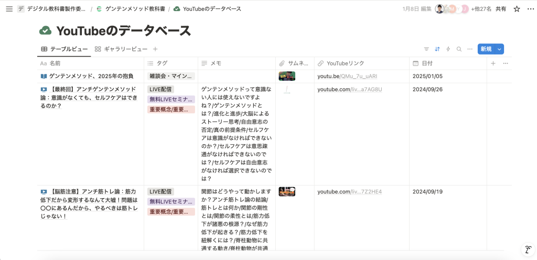Screen dimensions: 537x260
Task: Click thumbnail image of the 2025年の抱負 row
Action: [x=287, y=77]
